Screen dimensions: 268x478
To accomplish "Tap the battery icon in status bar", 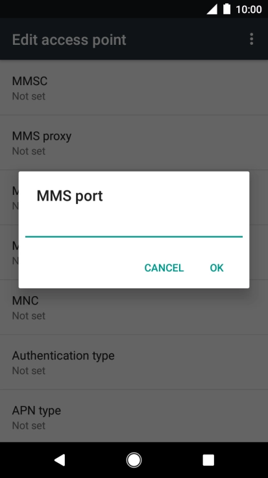I will click(226, 9).
